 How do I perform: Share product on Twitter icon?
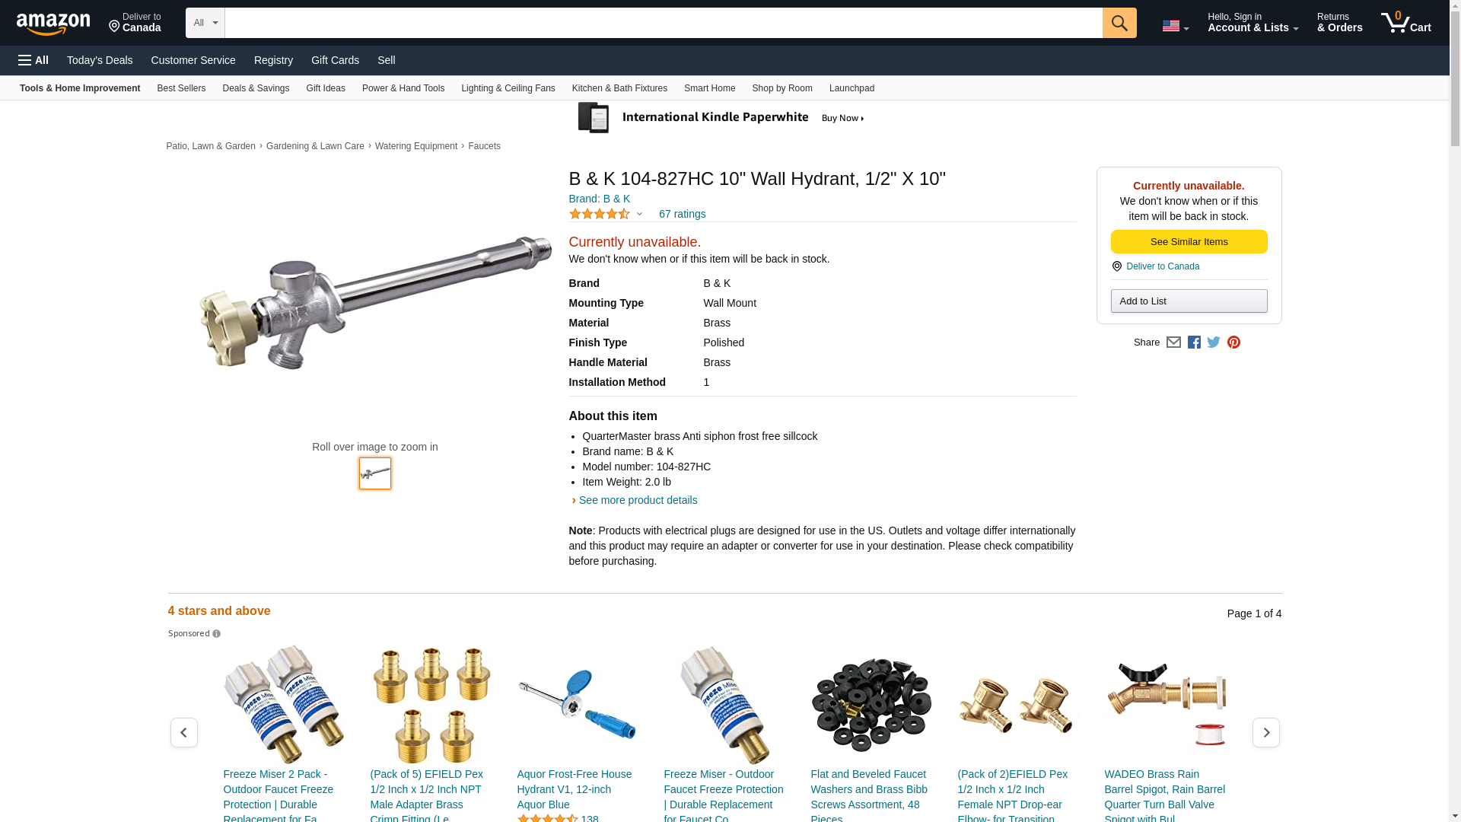click(1214, 342)
